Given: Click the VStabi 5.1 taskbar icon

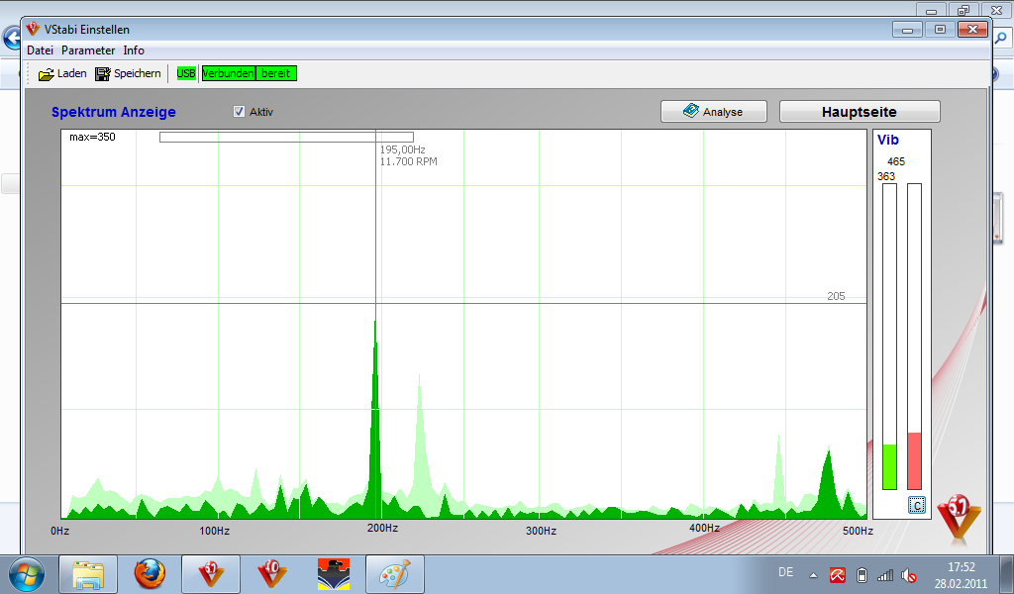Looking at the screenshot, I should coord(211,573).
